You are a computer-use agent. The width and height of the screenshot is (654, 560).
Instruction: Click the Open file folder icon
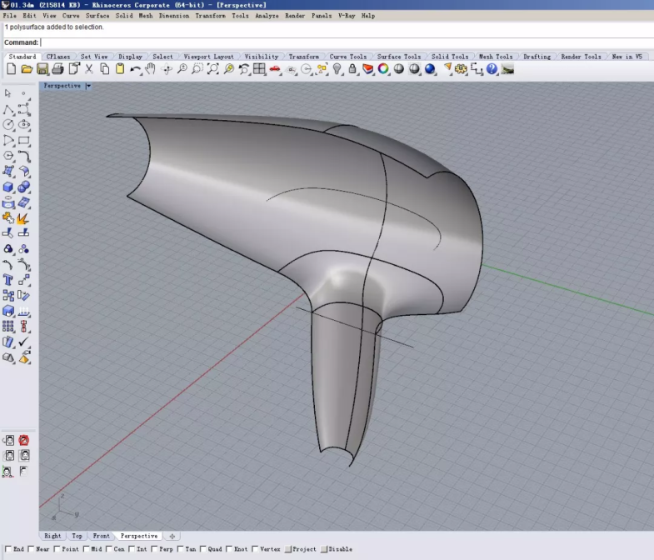tap(27, 69)
